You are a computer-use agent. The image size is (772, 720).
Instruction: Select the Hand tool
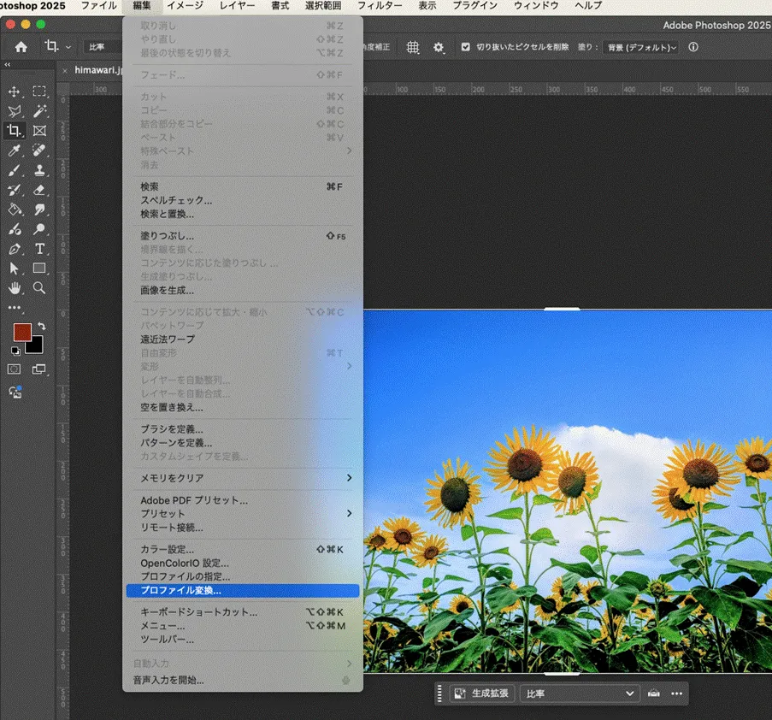(15, 288)
